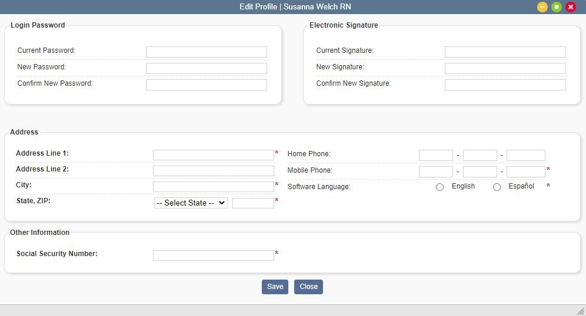Focus the New Password field
The width and height of the screenshot is (586, 316).
207,68
